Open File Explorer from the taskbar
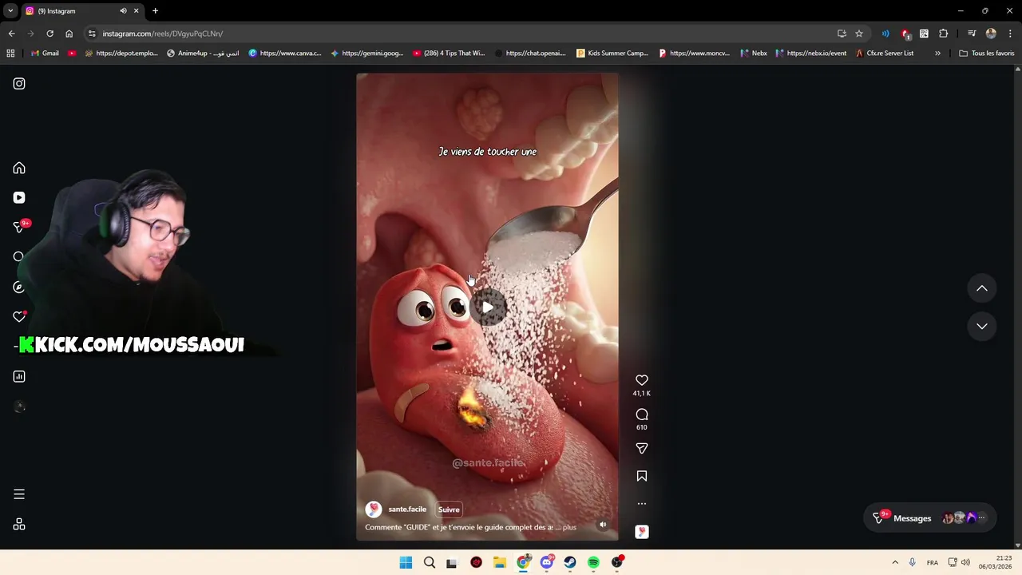The height and width of the screenshot is (575, 1022). click(x=500, y=562)
